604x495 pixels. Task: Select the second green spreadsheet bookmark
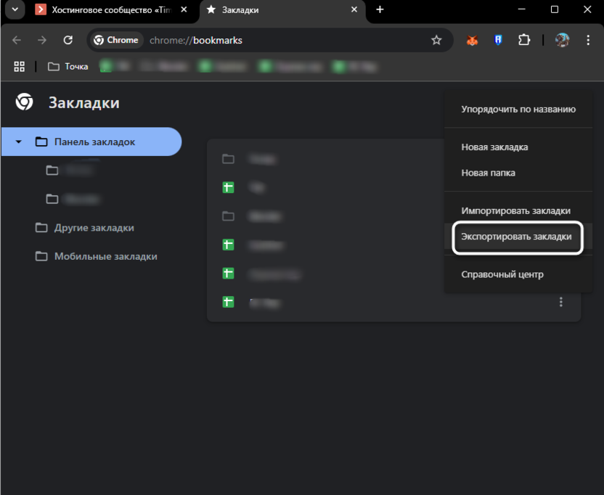pyautogui.click(x=325, y=245)
